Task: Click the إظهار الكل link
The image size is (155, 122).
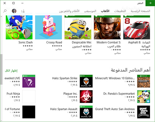Action: pos(11,71)
